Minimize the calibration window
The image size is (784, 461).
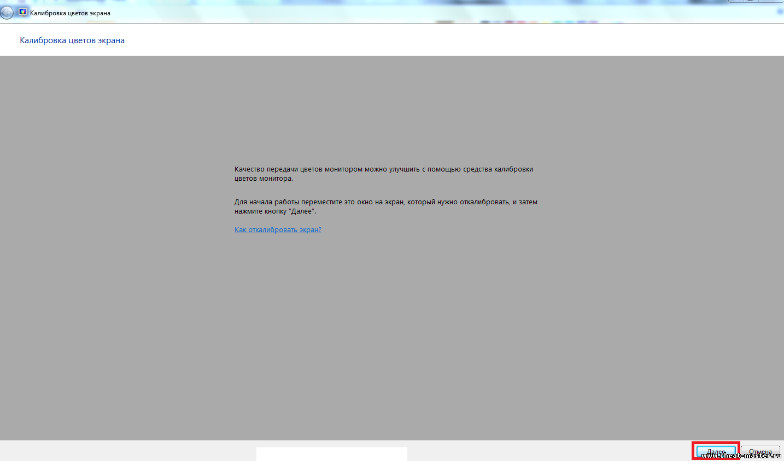tap(735, 1)
